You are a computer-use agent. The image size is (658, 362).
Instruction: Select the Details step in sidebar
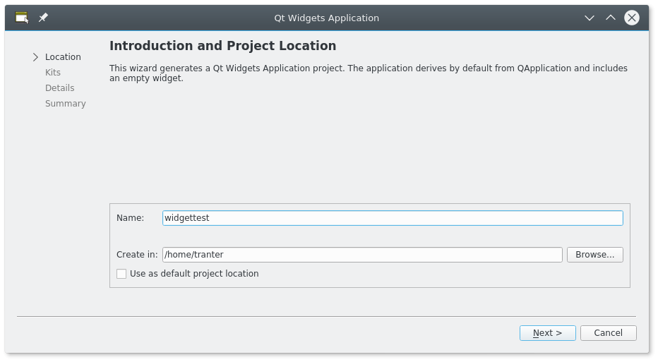coord(59,88)
